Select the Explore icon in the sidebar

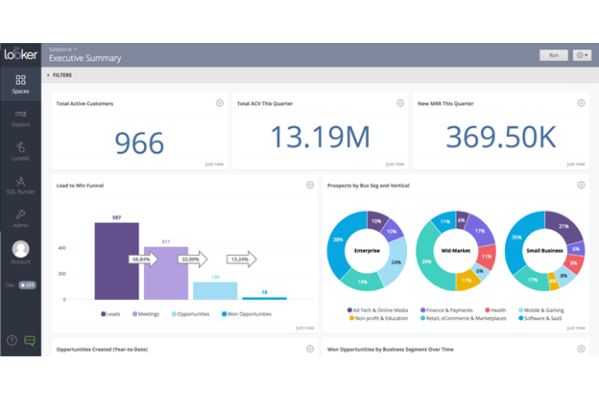pos(20,118)
